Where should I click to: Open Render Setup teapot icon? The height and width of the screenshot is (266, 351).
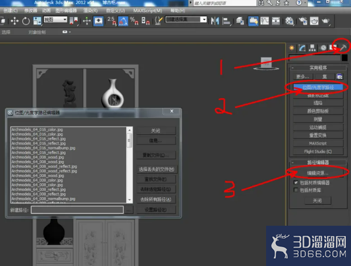point(303,21)
